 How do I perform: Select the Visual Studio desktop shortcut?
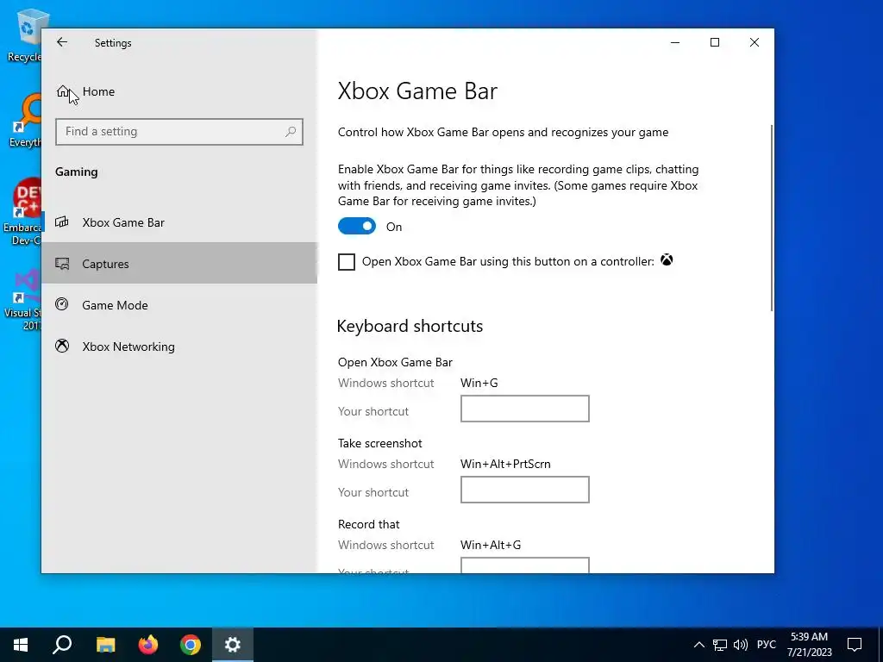coord(23,299)
